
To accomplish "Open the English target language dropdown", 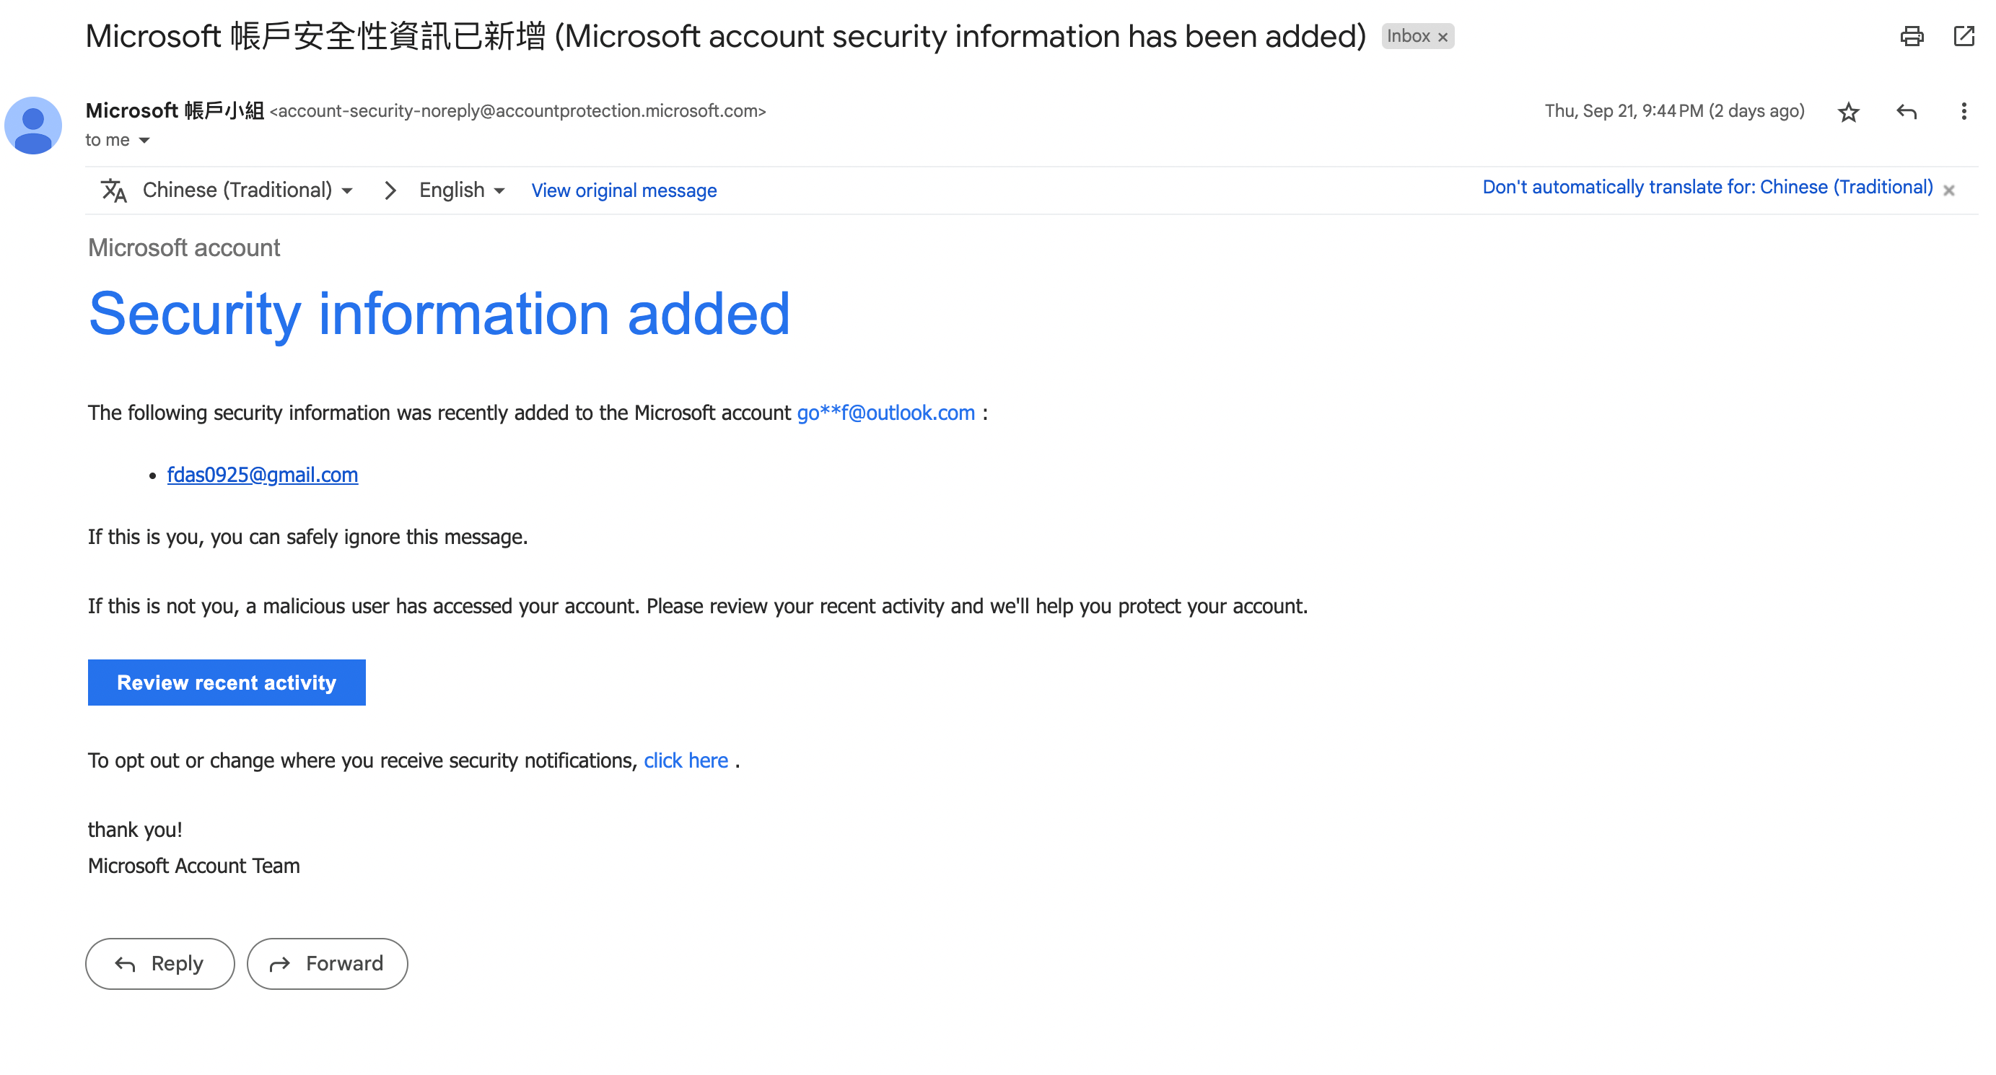I will pyautogui.click(x=462, y=190).
